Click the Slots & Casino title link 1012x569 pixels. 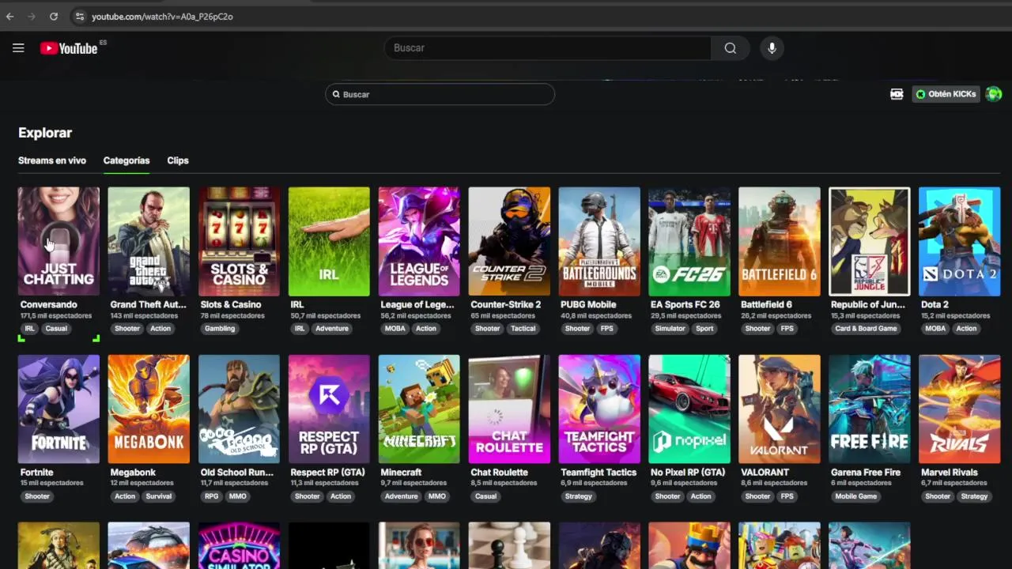tap(231, 304)
